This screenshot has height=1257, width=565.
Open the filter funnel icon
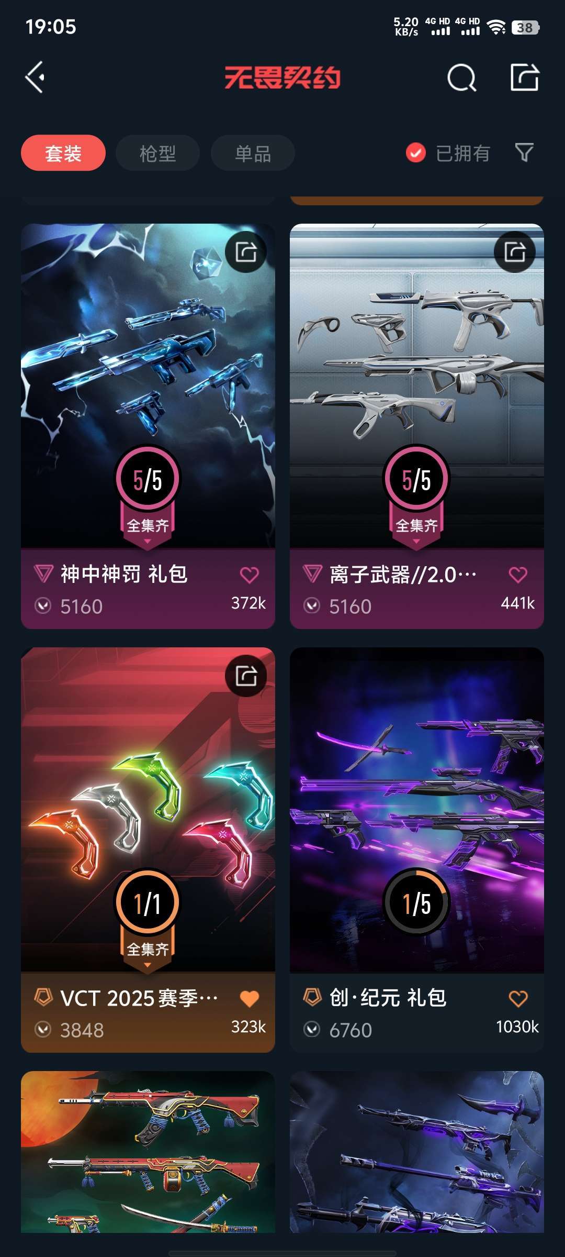tap(524, 152)
